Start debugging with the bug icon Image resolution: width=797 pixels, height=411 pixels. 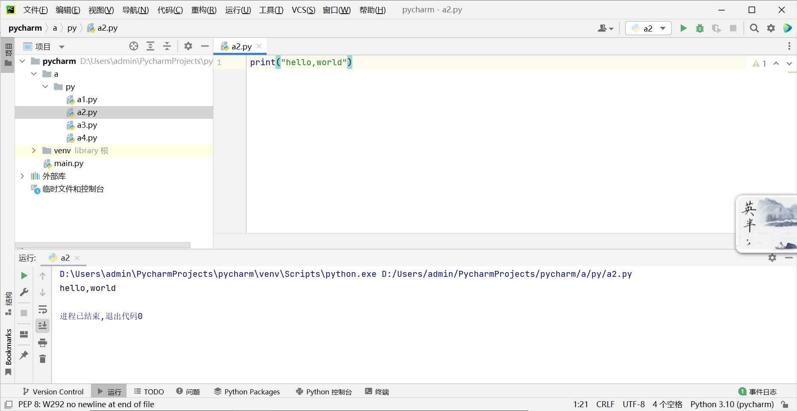click(x=700, y=28)
